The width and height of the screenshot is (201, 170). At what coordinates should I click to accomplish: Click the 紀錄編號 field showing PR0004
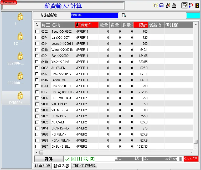[x=94, y=16]
